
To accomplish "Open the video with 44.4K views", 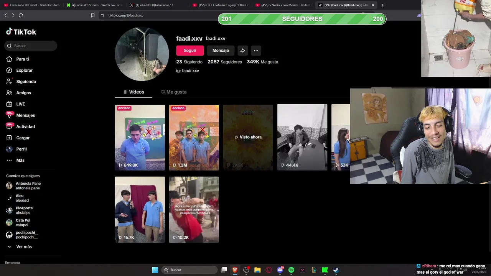I will (302, 138).
